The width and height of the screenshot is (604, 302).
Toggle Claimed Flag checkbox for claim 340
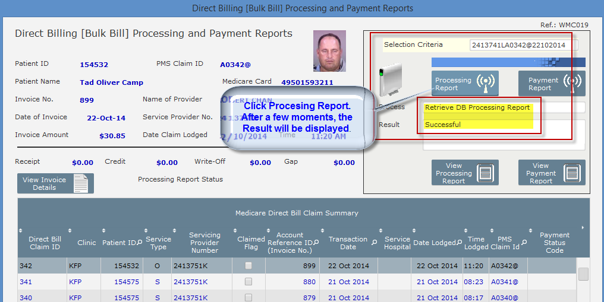(248, 298)
